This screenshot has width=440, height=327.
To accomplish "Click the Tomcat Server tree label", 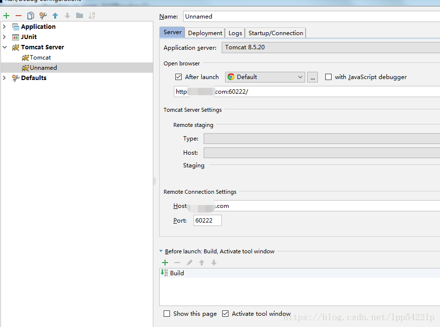I will 42,47.
